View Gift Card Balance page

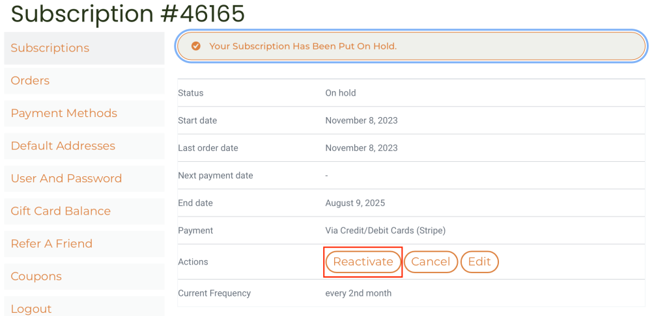[61, 211]
